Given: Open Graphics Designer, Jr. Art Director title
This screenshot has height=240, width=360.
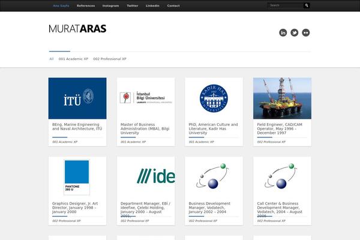Looking at the screenshot, I should coord(75,208).
